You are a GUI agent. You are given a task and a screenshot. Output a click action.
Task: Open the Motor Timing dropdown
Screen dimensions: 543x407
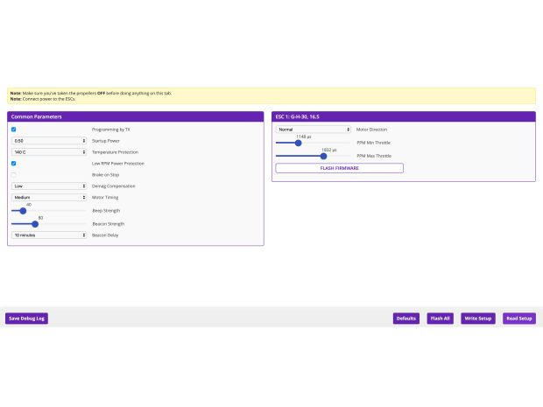coord(49,197)
